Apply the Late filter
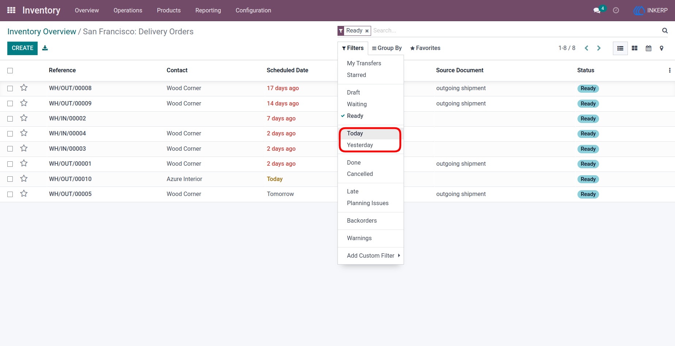 [x=371, y=192]
